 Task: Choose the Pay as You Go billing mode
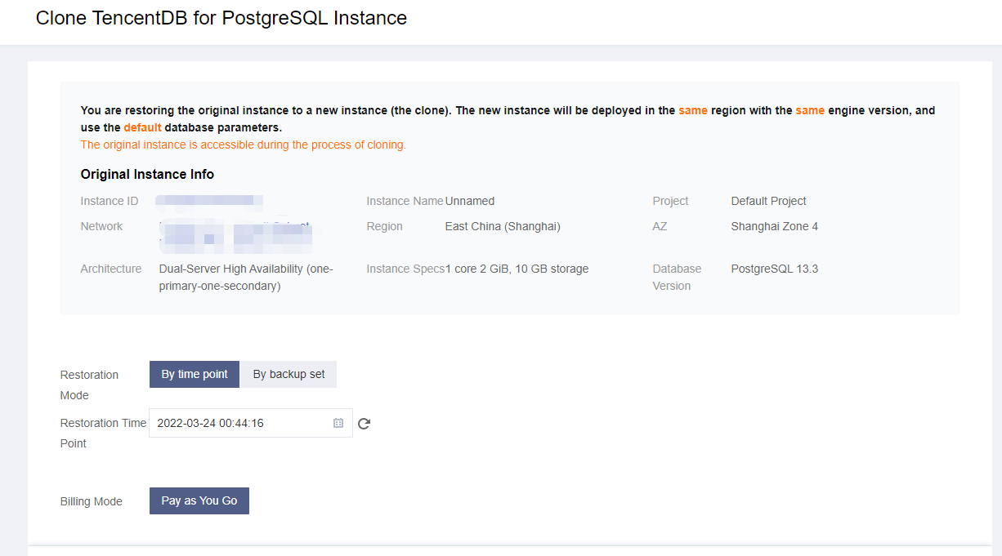(x=199, y=500)
